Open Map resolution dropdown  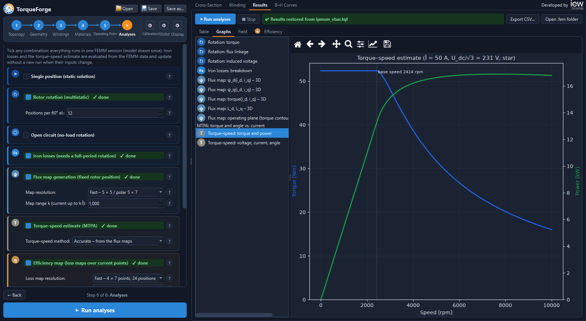pos(126,192)
